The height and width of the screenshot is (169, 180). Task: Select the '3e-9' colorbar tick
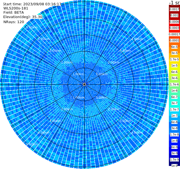tap(174, 153)
